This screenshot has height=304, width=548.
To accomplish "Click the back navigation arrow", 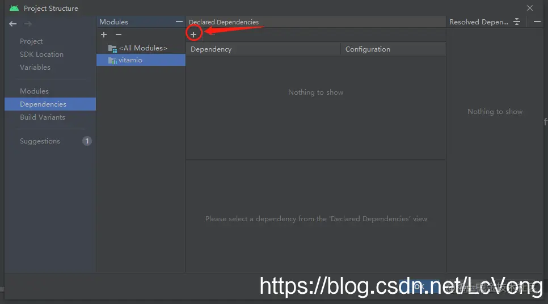I will 13,24.
